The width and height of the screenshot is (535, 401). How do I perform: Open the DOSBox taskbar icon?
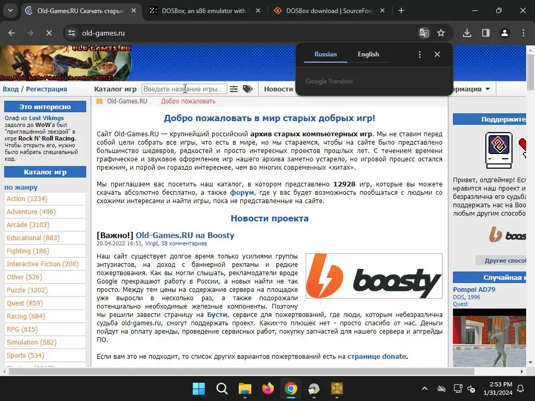pyautogui.click(x=337, y=388)
